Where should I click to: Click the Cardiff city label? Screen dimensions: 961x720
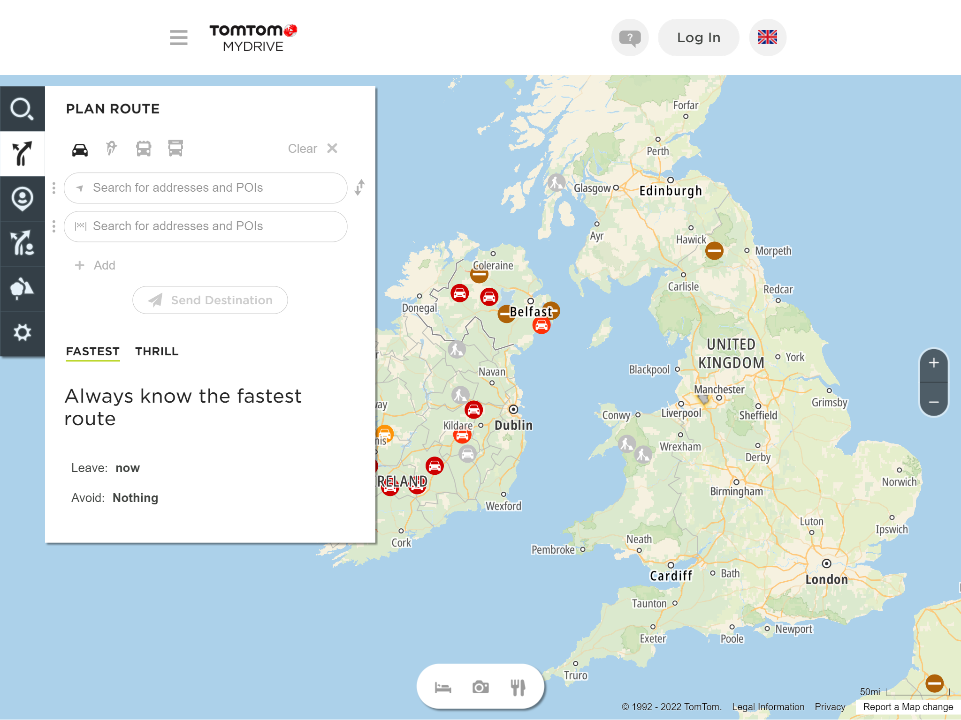[671, 576]
